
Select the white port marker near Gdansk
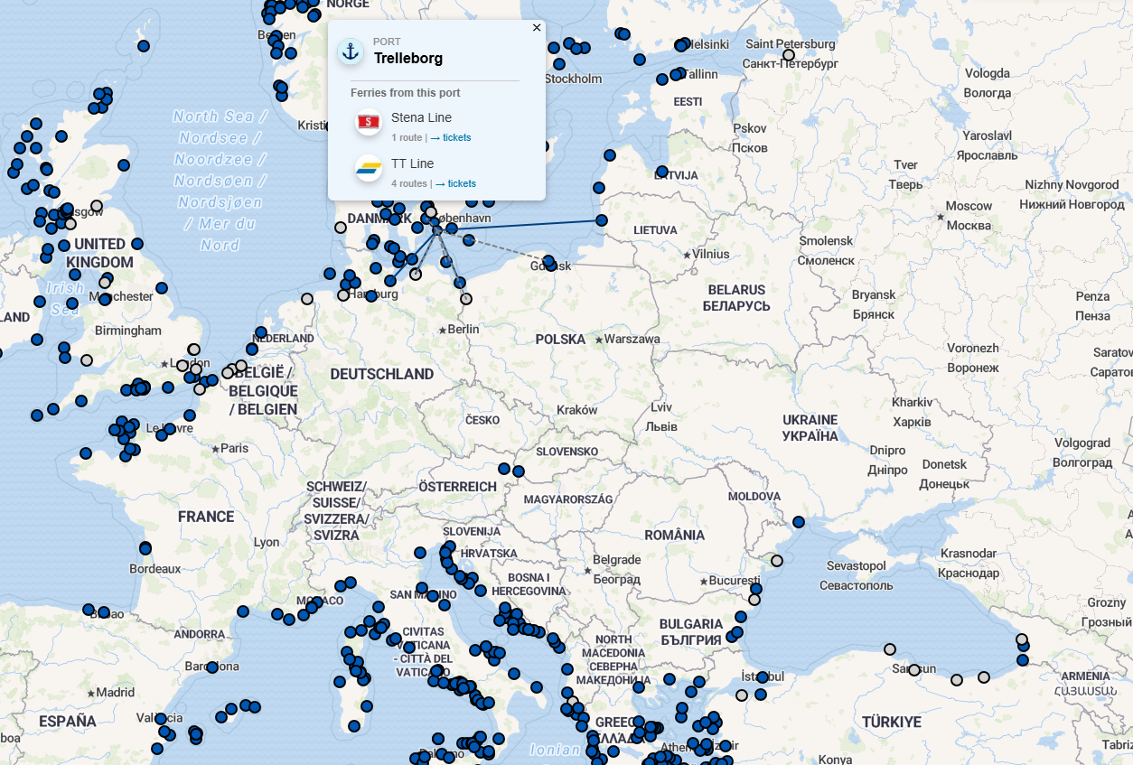(465, 299)
